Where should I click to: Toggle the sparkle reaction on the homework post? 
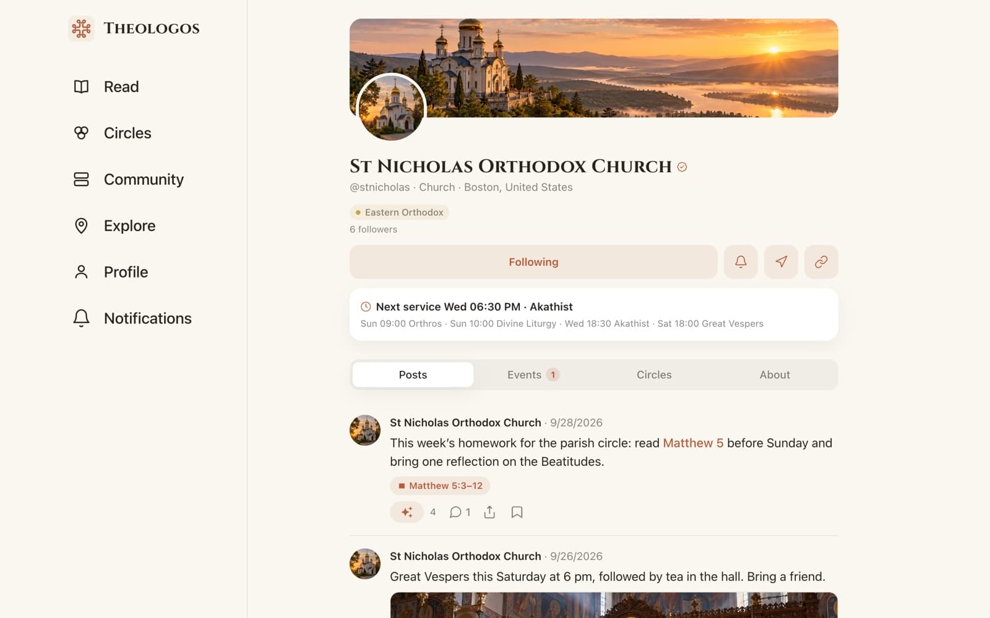pyautogui.click(x=407, y=512)
